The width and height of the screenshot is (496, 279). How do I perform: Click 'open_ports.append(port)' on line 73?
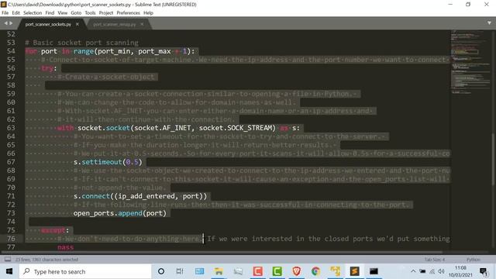pyautogui.click(x=120, y=213)
